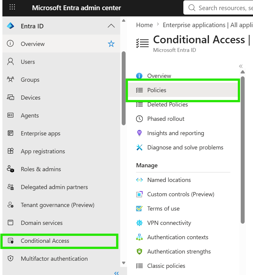The width and height of the screenshot is (253, 275).
Task: Open the Enterprise applications breadcrumb link
Action: 208,25
